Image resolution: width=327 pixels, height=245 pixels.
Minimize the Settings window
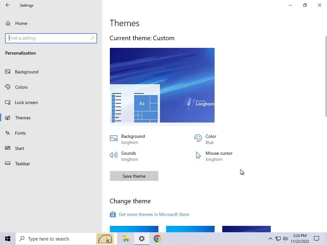point(290,5)
